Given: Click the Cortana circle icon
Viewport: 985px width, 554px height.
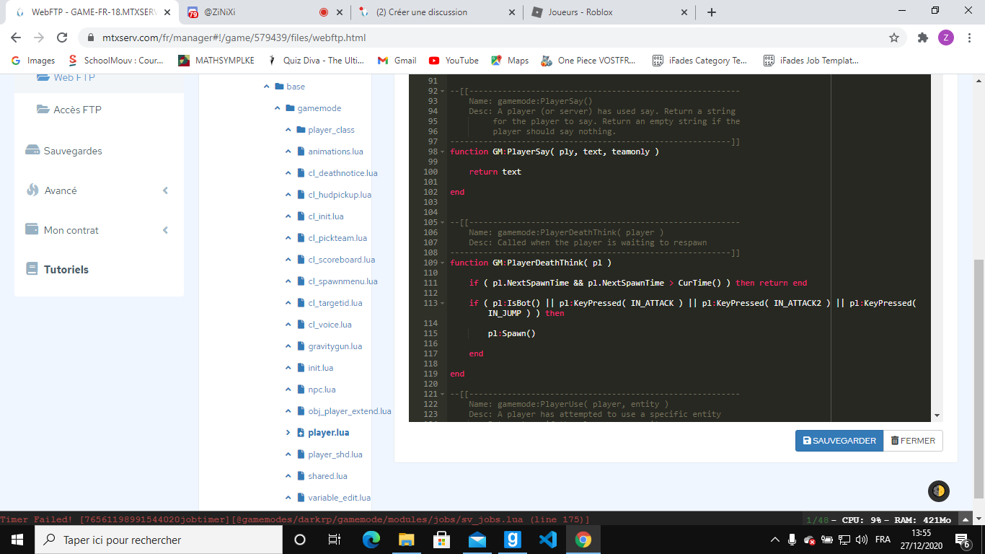Looking at the screenshot, I should coord(300,540).
